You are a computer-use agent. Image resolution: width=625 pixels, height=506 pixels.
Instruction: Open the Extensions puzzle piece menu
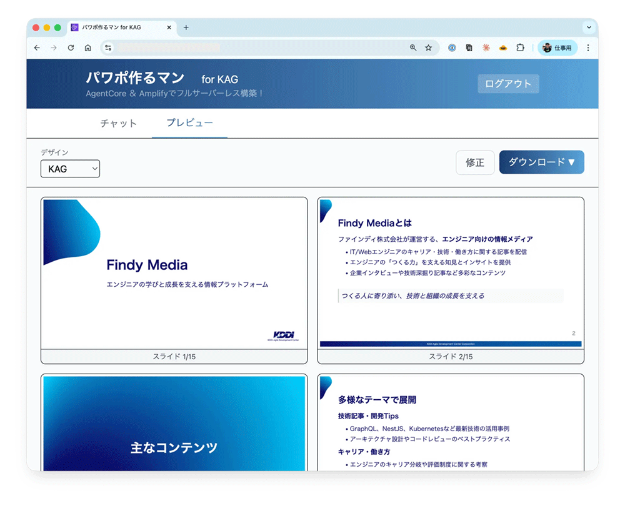click(520, 47)
